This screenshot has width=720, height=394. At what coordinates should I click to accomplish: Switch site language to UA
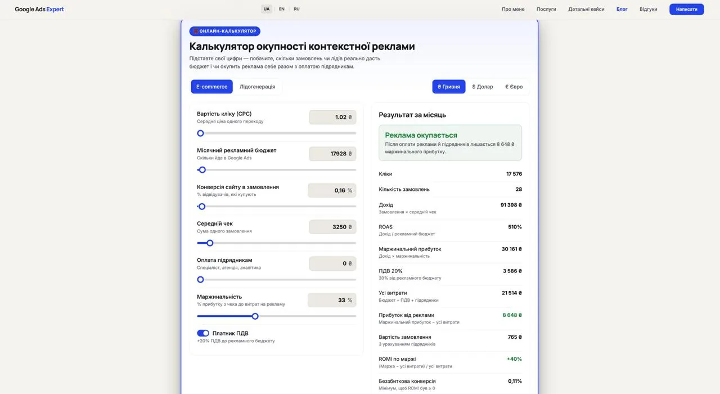click(x=267, y=9)
